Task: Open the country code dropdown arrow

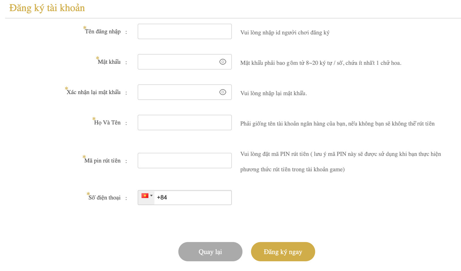Action: 151,196
